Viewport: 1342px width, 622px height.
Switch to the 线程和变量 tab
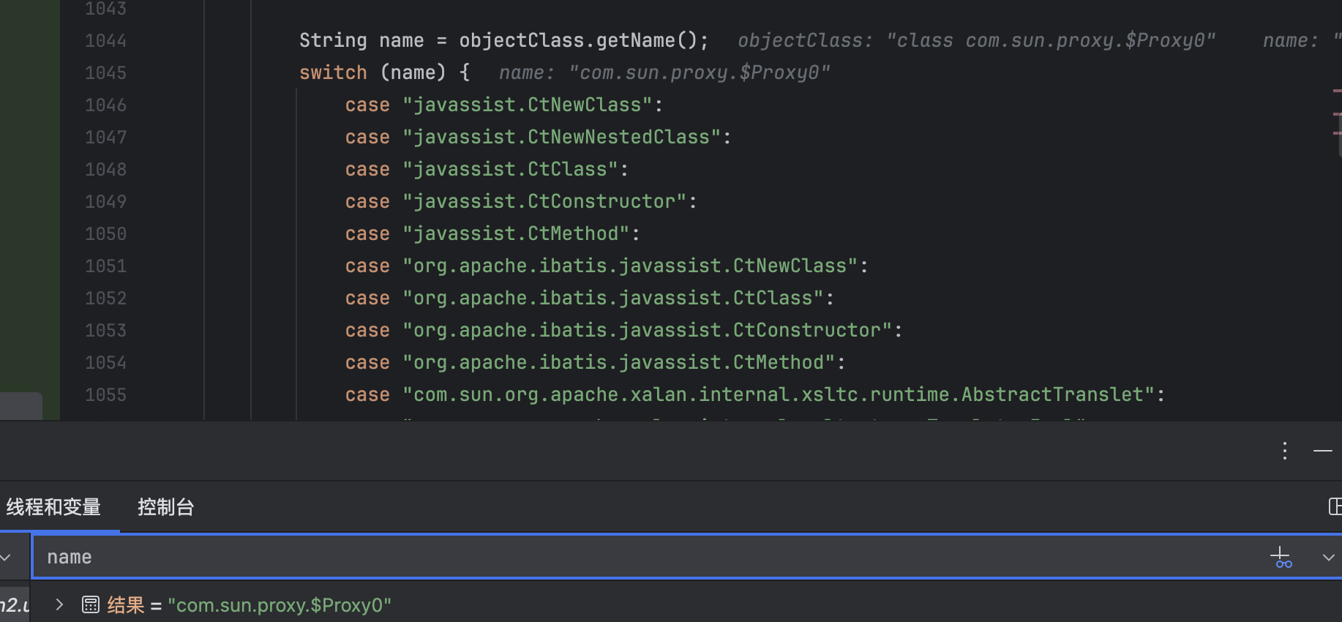pos(53,507)
